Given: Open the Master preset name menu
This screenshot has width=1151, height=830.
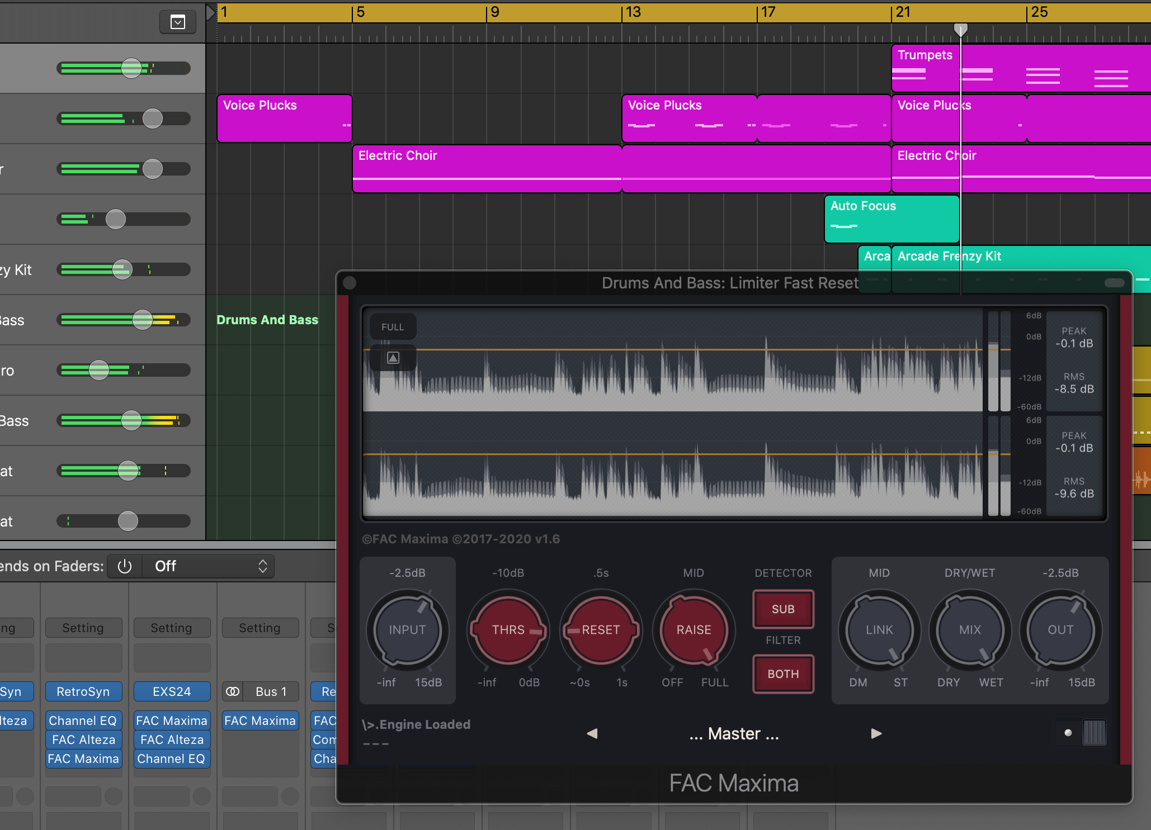Looking at the screenshot, I should click(x=734, y=733).
